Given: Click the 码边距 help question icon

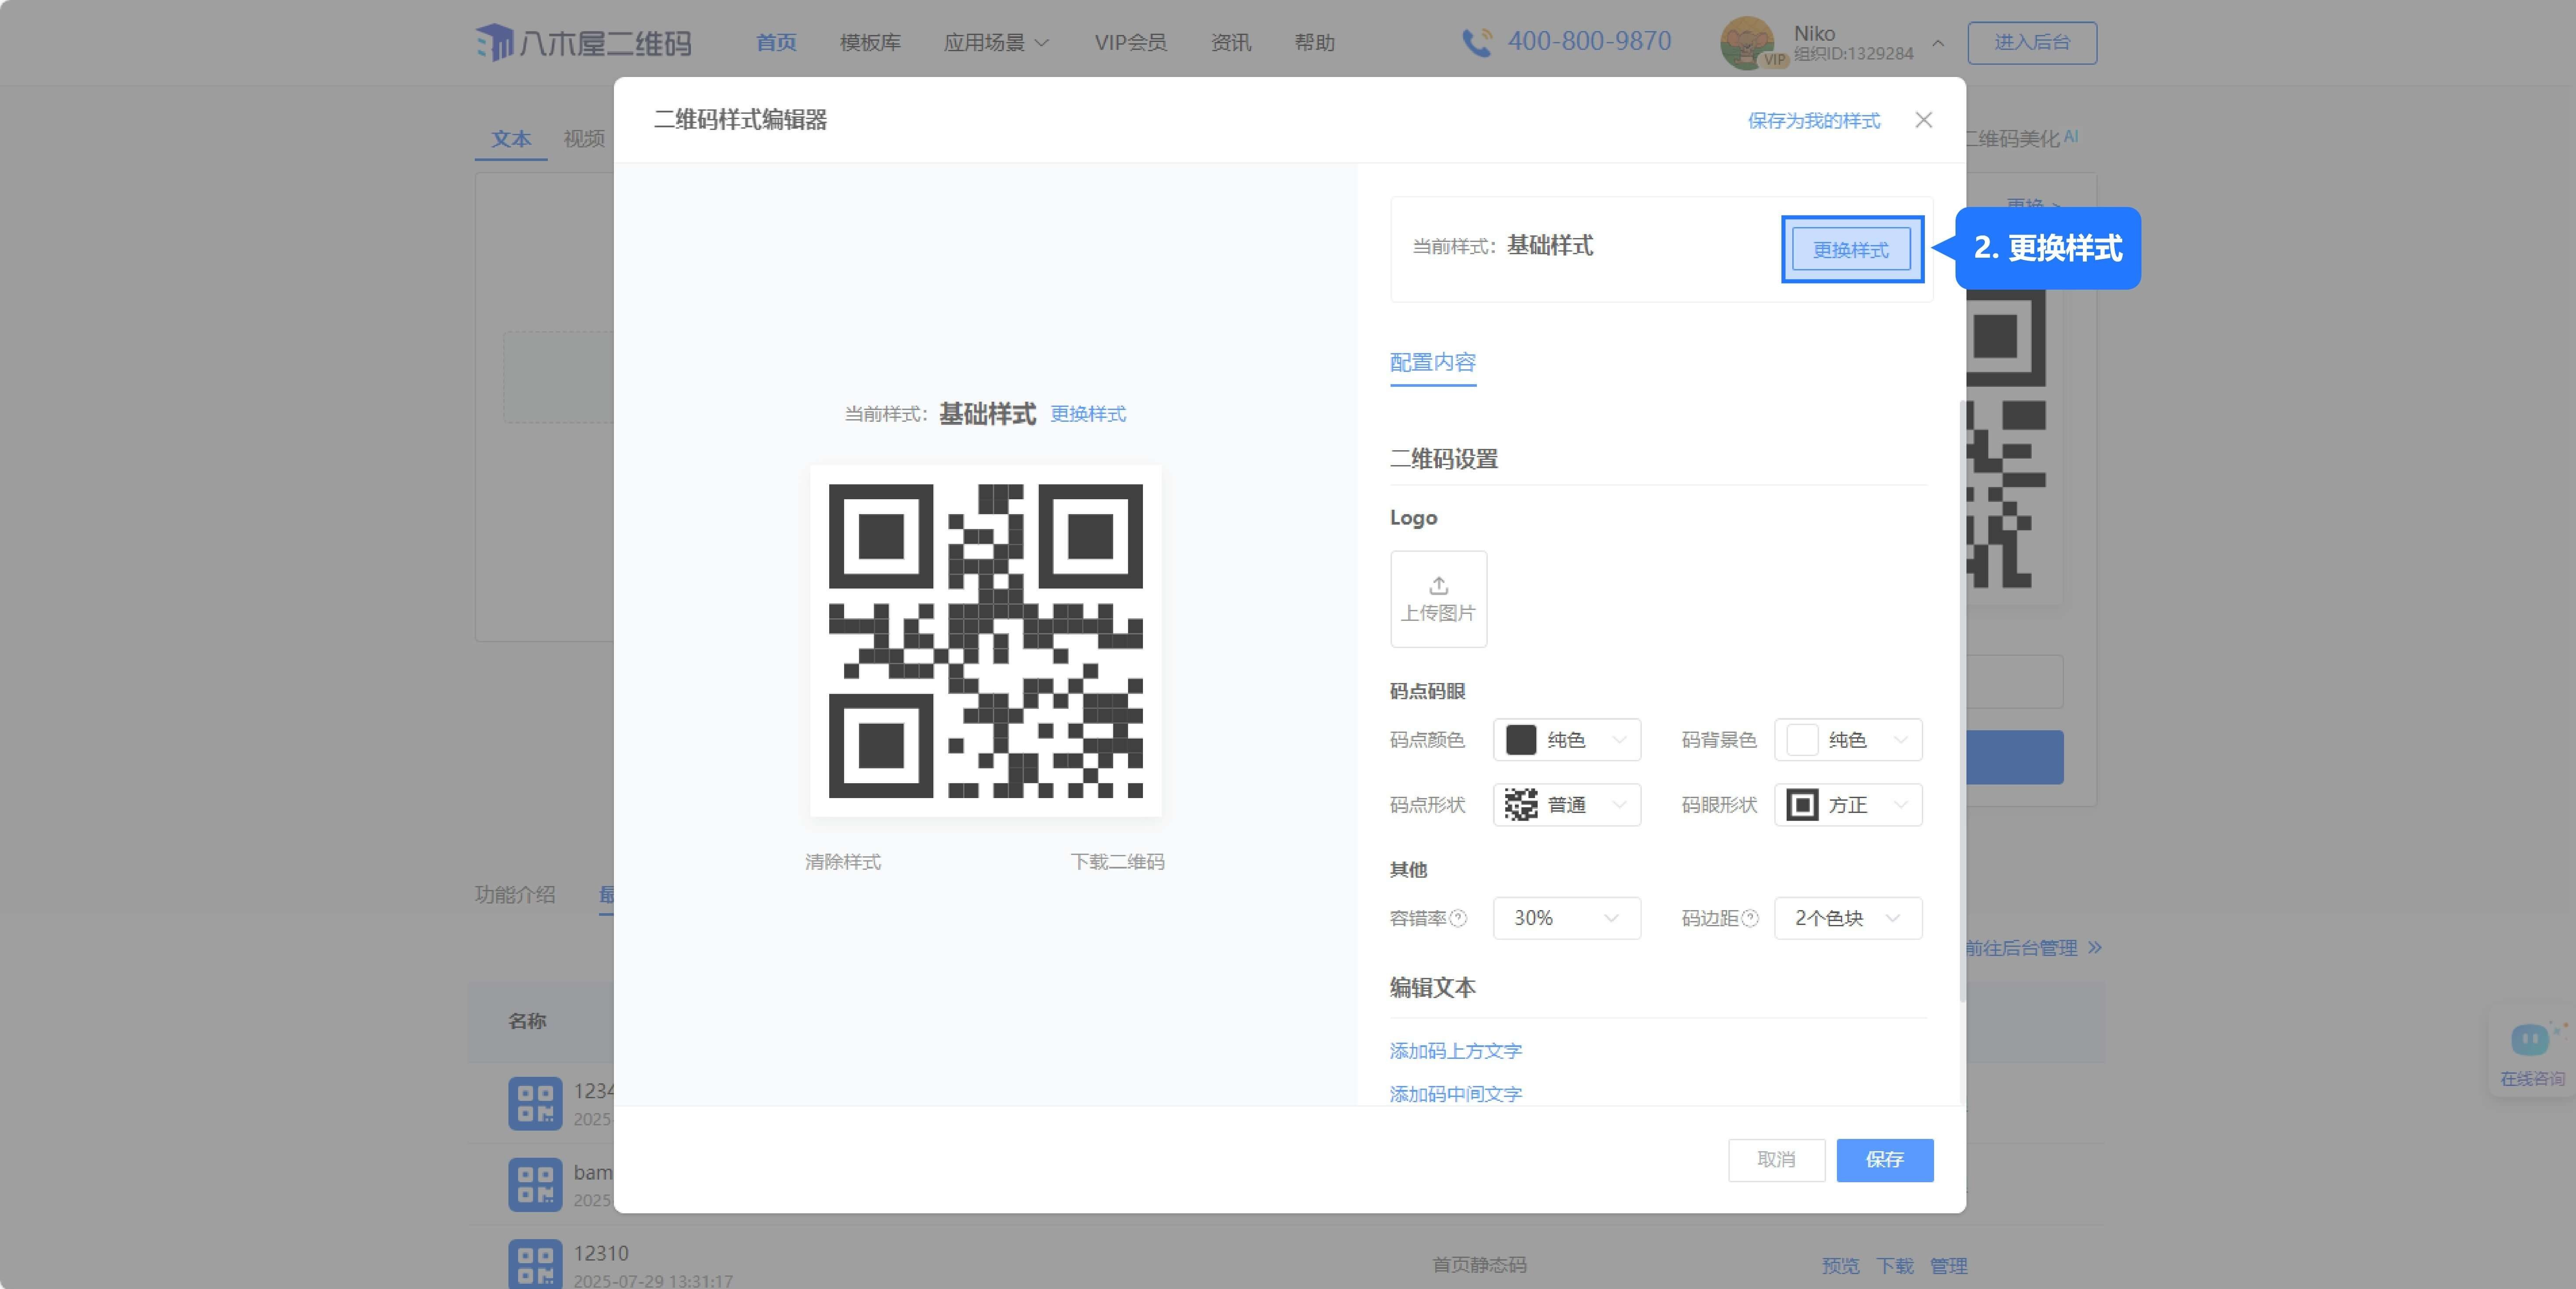Looking at the screenshot, I should 1750,918.
